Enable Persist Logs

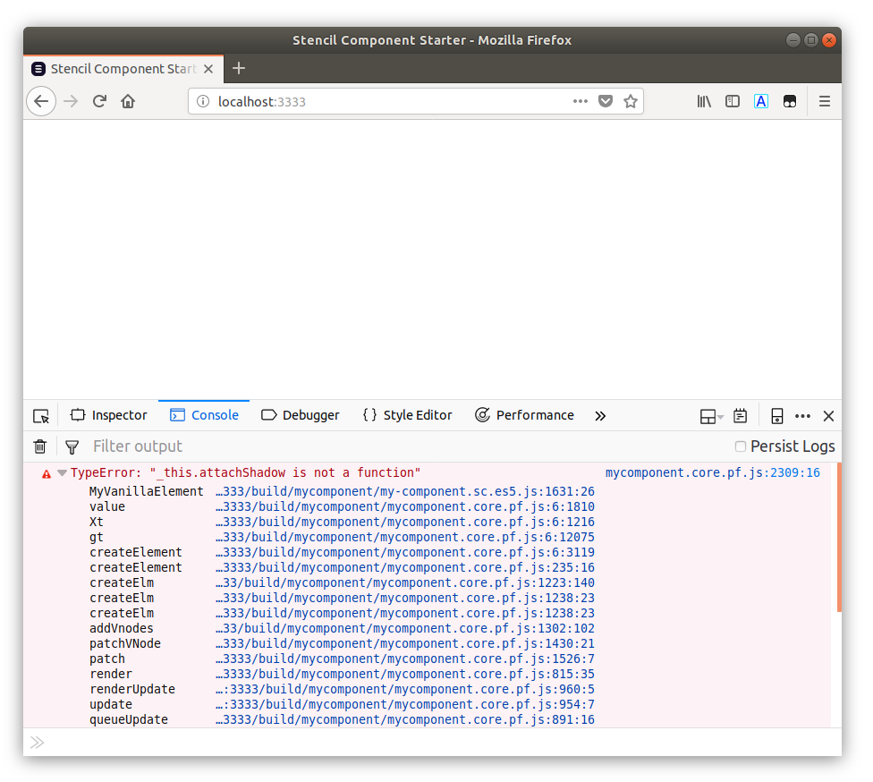tap(740, 446)
